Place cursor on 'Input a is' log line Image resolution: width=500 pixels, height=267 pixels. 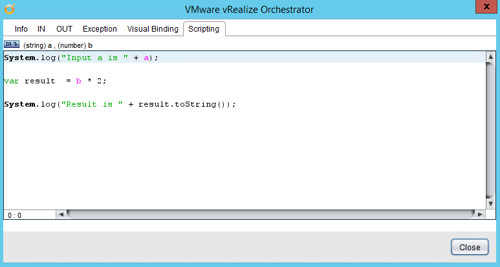pos(82,58)
